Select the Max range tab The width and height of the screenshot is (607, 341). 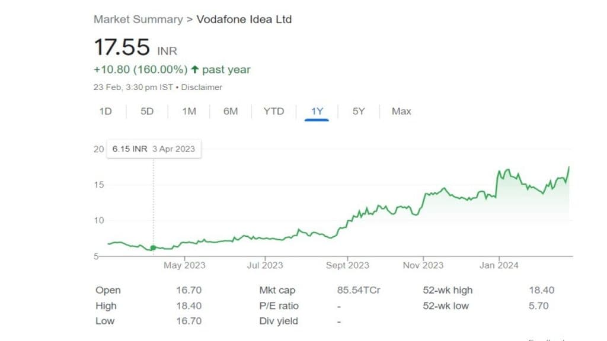point(401,111)
